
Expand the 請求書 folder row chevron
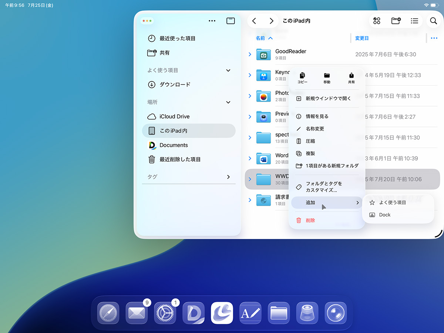(250, 200)
